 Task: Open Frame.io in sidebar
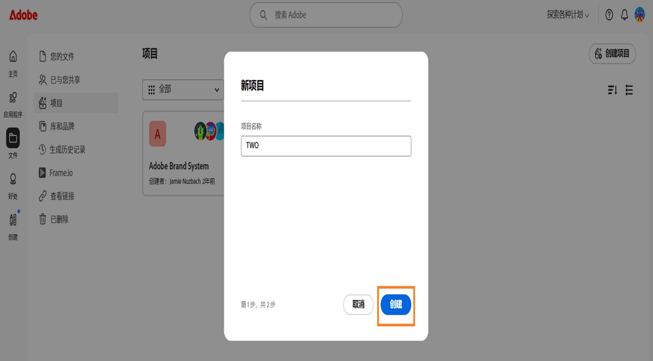tap(76, 173)
